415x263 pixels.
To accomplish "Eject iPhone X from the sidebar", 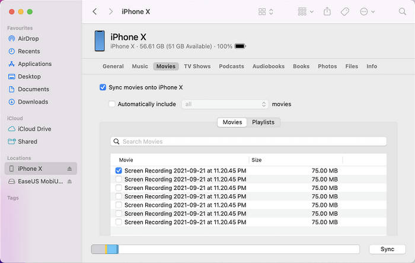I will (69, 169).
